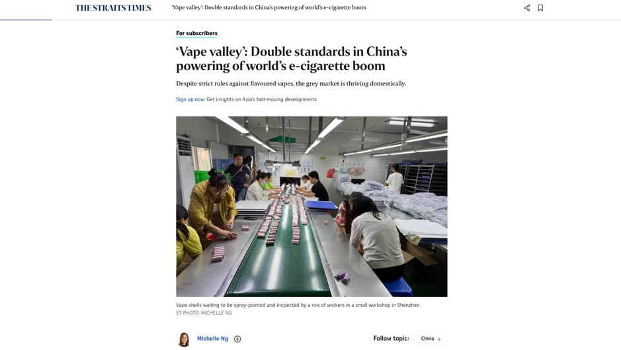Click the subheadline about grey market

coord(291,83)
